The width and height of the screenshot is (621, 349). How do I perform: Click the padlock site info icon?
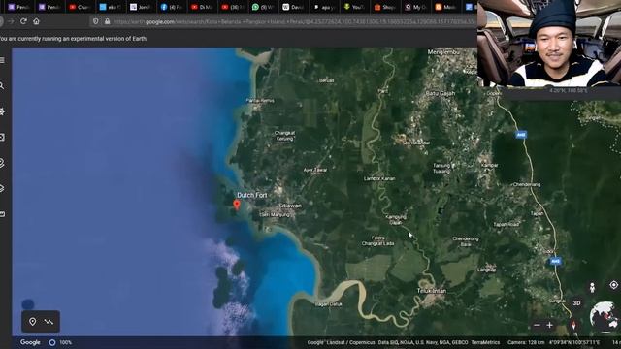pos(107,21)
